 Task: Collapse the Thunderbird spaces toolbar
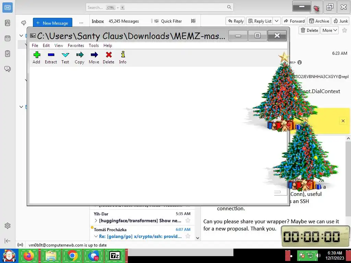click(8, 241)
